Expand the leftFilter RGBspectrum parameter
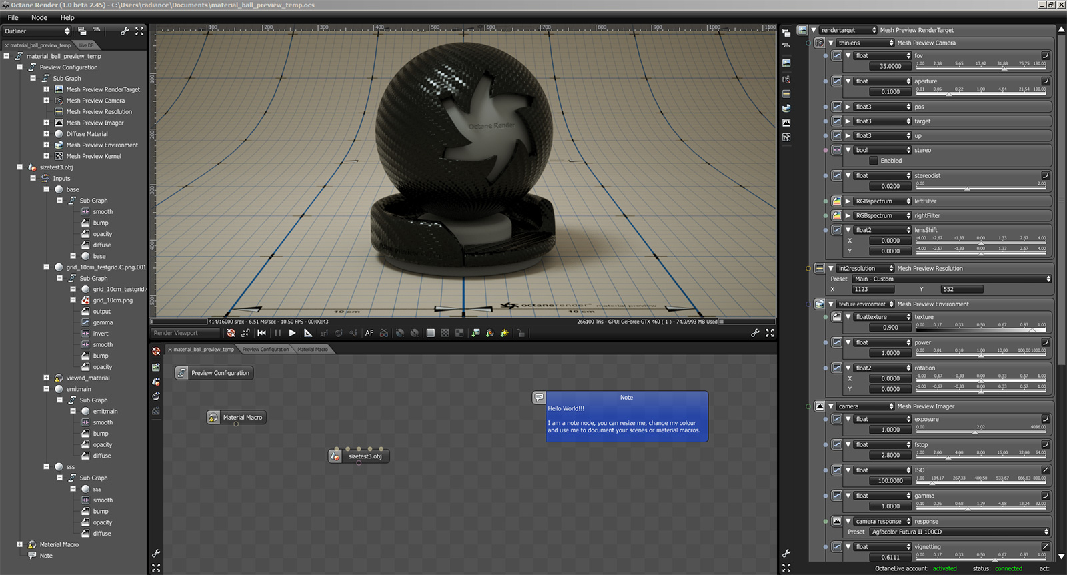The height and width of the screenshot is (575, 1067). pos(848,201)
